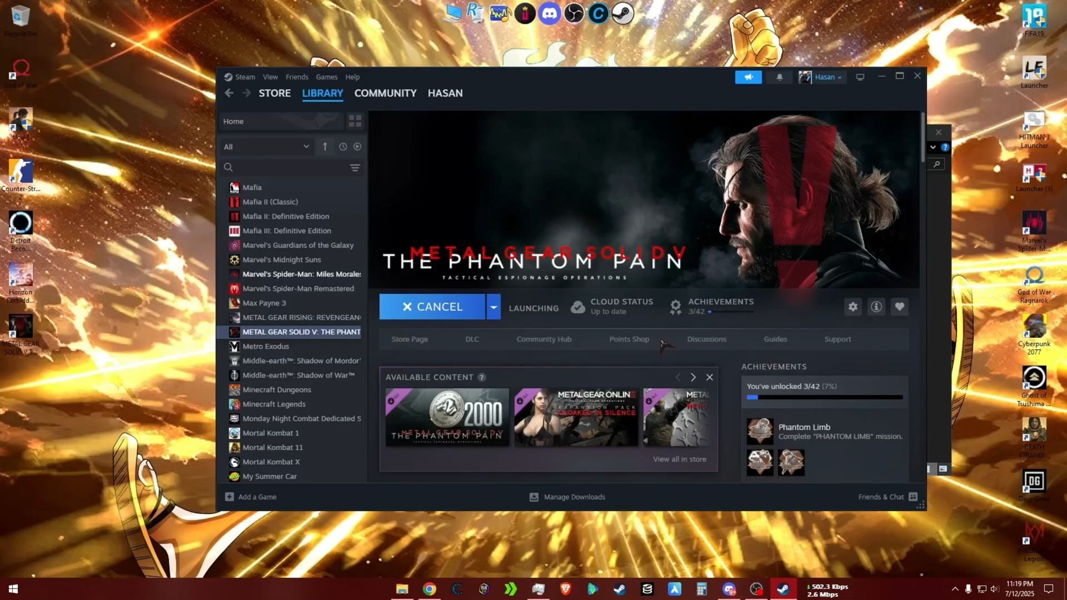
Task: Open the notifications bell icon
Action: tap(779, 77)
